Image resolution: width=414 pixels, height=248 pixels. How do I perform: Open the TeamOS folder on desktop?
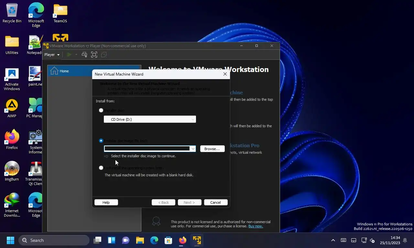click(60, 13)
